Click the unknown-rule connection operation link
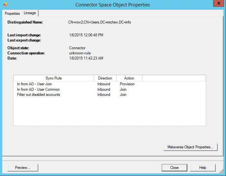226x176 pixels. [x=80, y=53]
